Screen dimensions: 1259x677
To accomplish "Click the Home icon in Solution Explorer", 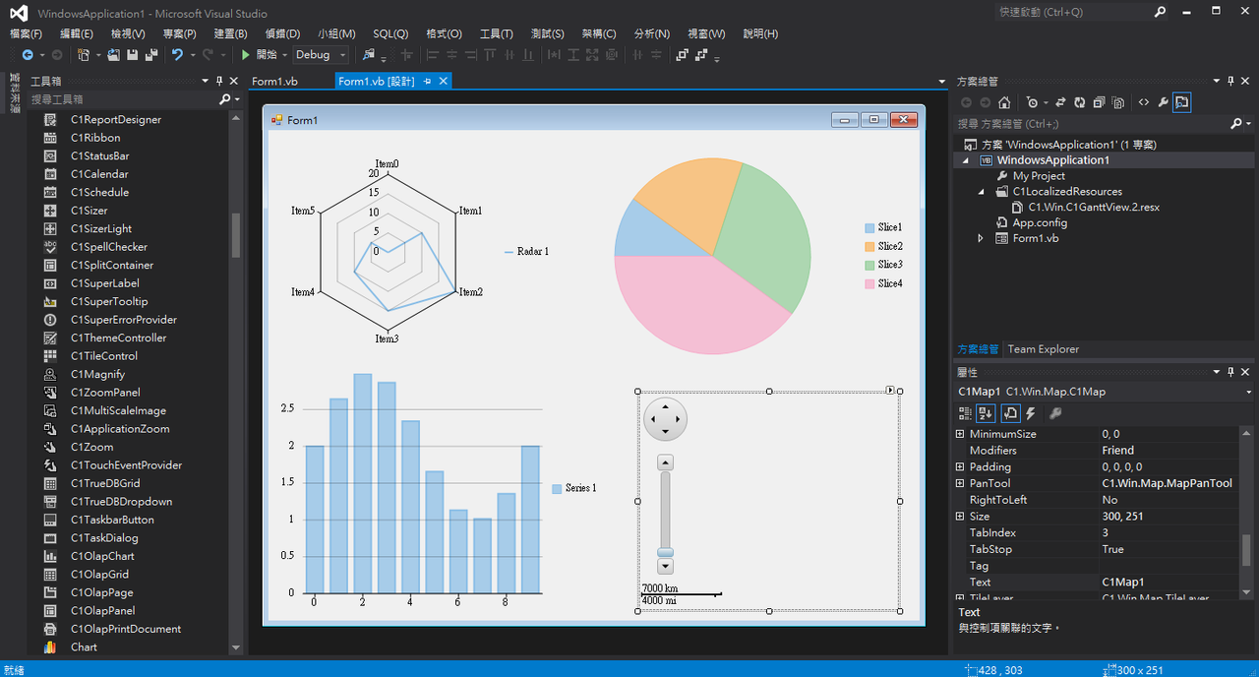I will [1004, 102].
